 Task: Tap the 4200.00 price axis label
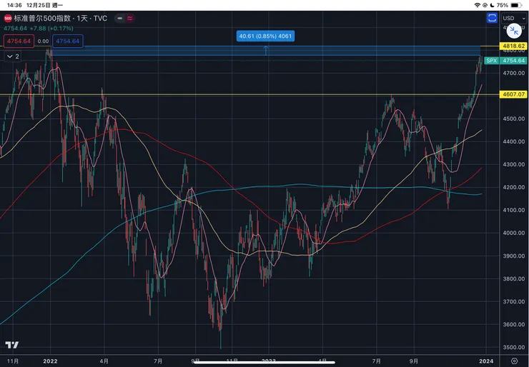(514, 187)
